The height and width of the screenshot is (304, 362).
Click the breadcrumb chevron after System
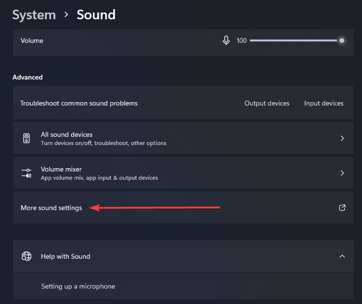tap(66, 14)
